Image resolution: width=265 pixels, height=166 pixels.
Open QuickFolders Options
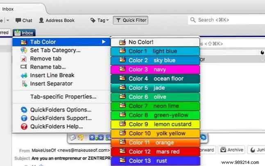[x=61, y=110]
